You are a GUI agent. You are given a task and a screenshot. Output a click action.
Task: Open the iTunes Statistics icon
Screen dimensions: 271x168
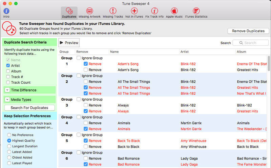click(196, 11)
